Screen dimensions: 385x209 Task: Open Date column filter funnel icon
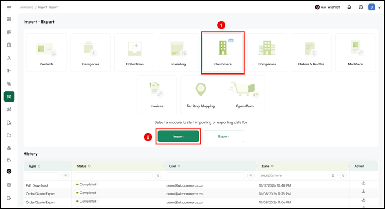click(x=343, y=176)
